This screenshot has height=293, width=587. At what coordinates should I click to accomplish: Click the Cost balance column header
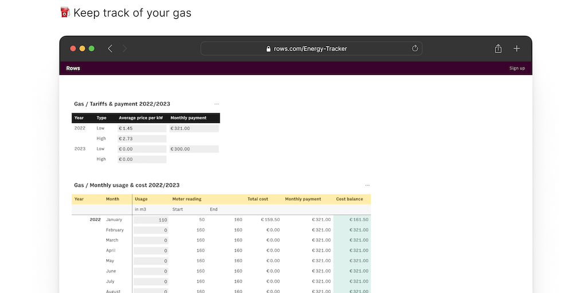(349, 199)
